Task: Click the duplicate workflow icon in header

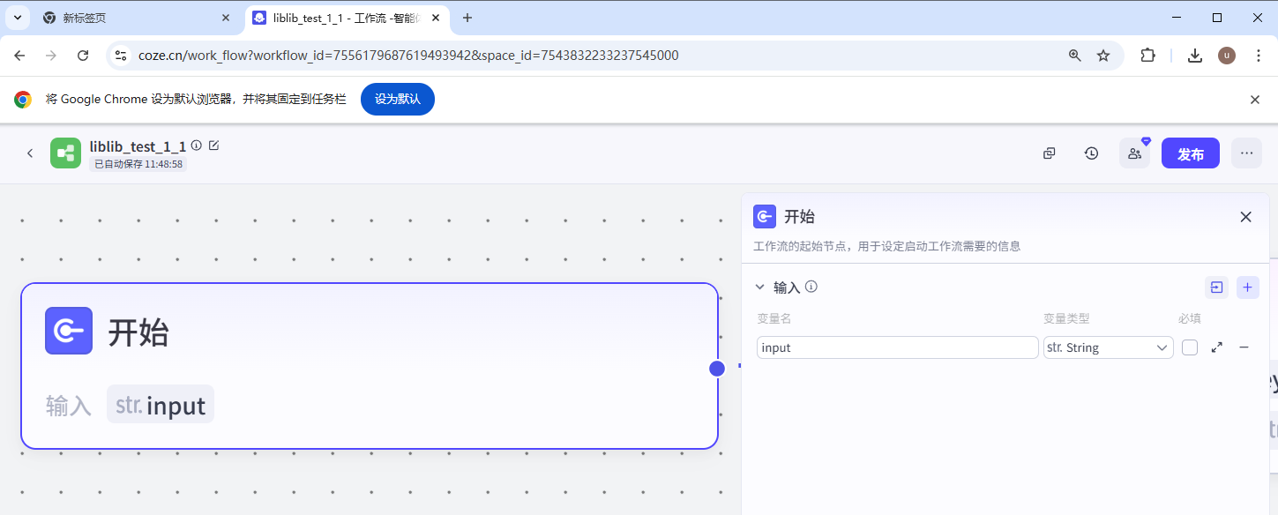Action: click(x=1049, y=153)
